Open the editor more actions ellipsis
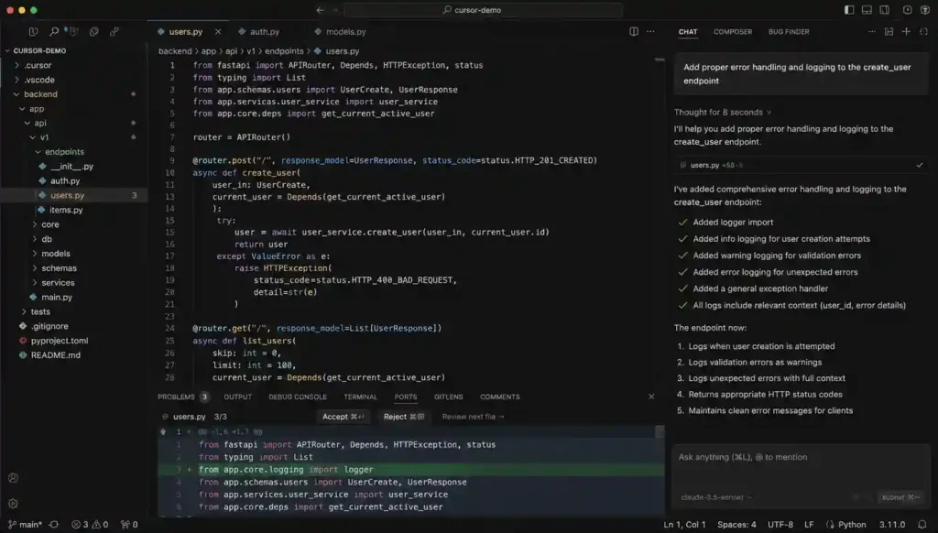938x533 pixels. coord(651,32)
